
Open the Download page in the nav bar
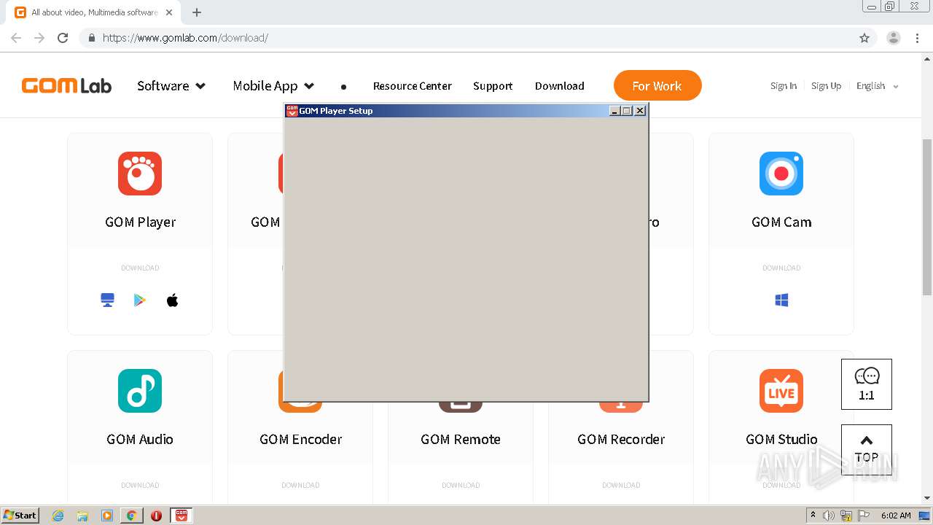[560, 86]
